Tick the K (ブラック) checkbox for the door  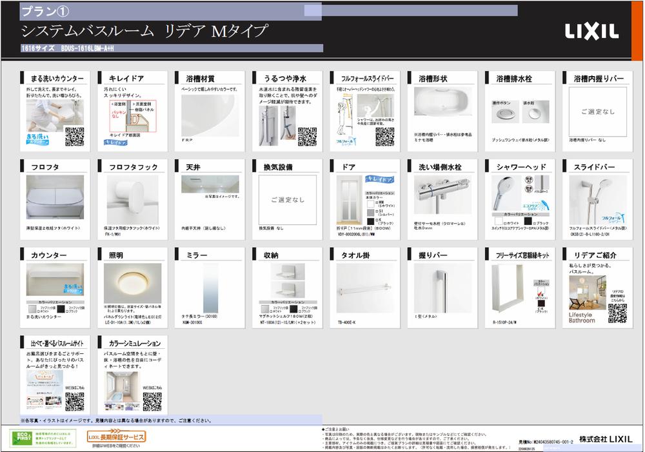coord(377,221)
